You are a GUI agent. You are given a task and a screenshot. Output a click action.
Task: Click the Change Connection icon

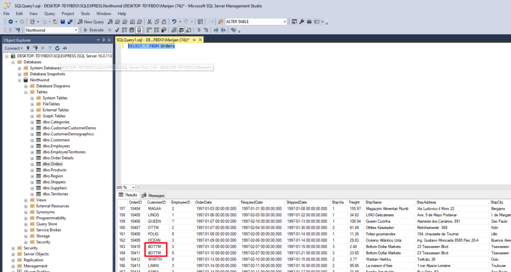[18, 30]
